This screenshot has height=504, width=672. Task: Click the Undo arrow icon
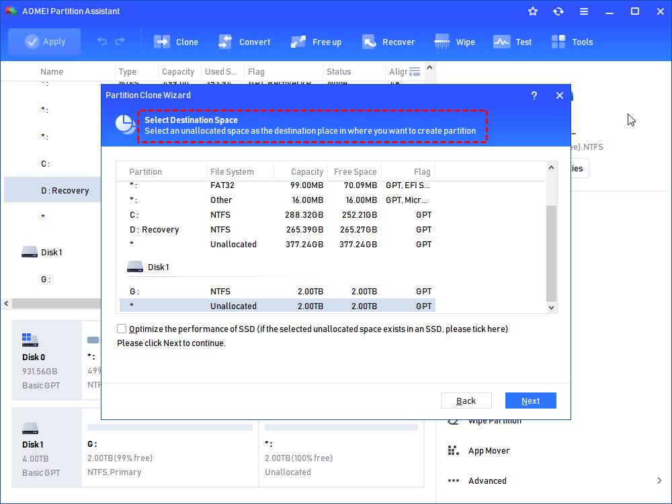[x=102, y=41]
